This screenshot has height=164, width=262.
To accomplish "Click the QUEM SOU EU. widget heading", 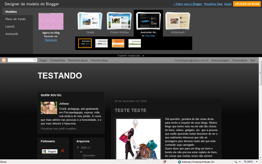I will (51, 95).
